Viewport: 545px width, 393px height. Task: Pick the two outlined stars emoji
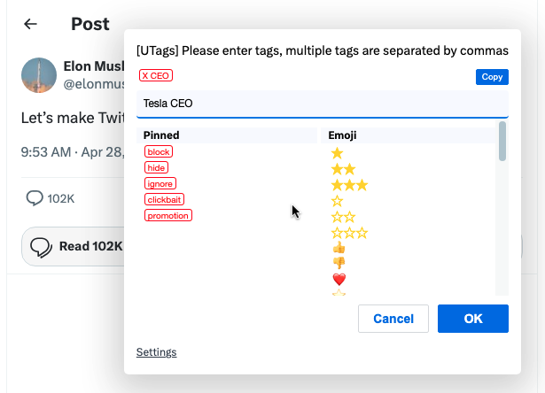(343, 217)
